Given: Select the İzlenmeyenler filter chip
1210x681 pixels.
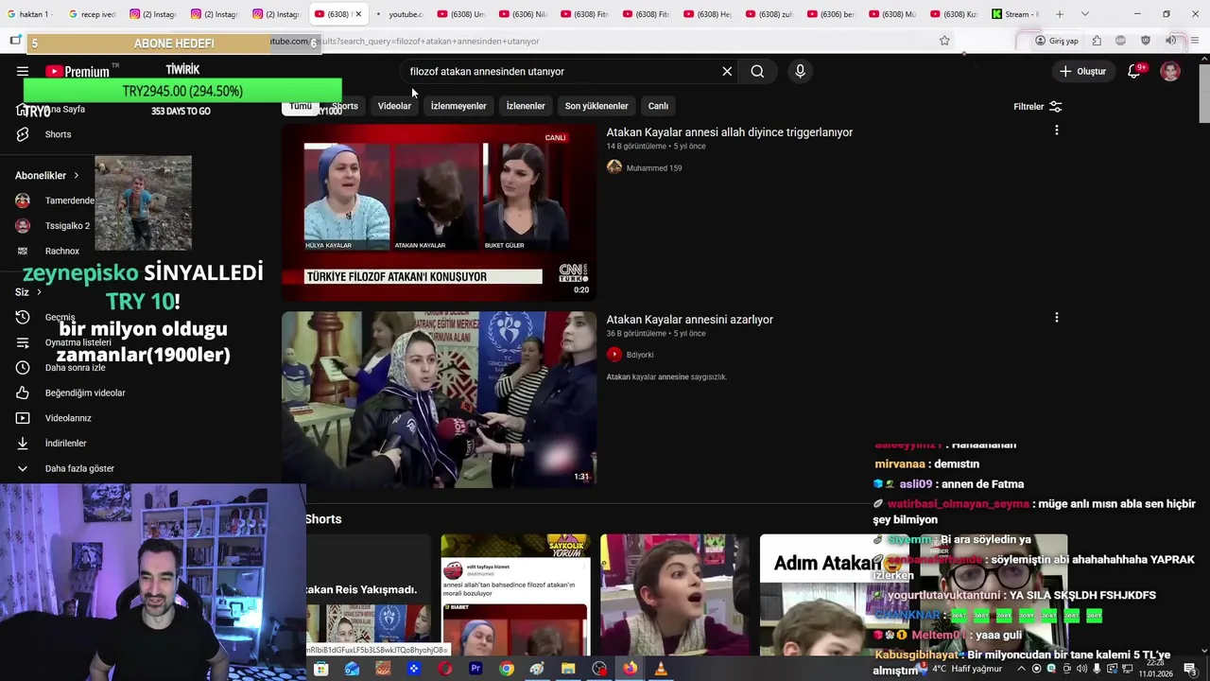Looking at the screenshot, I should coord(458,106).
